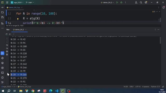The image size is (166, 93).
Task: Open the Terminal tool window
Action: (2, 73)
